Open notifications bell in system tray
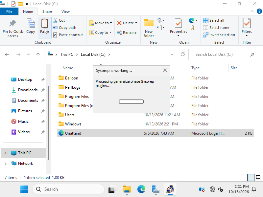 [254, 189]
